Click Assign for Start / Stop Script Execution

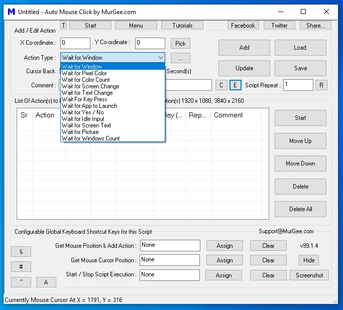[223, 275]
